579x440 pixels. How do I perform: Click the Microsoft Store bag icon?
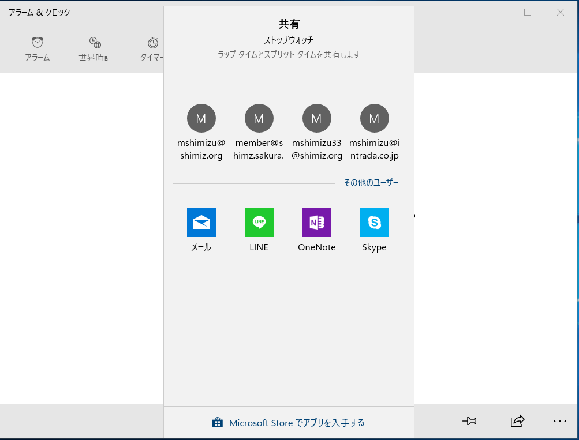coord(217,422)
